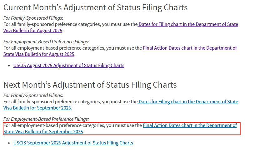Click Current Month's 'For all employment-based preference categories' text
This screenshot has height=156, width=259.
click(72, 48)
